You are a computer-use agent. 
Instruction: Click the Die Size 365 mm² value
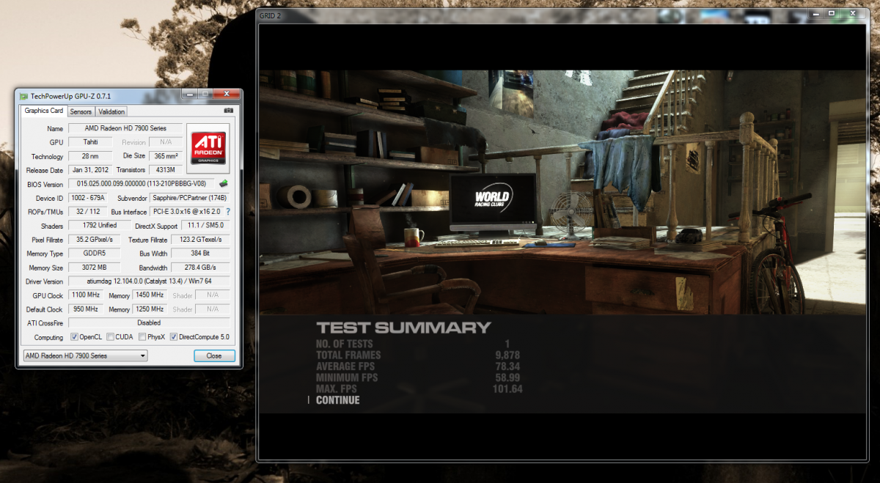166,156
